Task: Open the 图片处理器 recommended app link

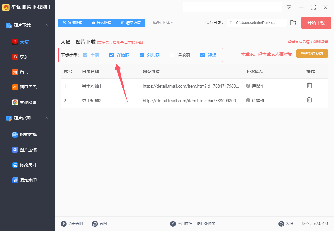Action: coord(206,224)
